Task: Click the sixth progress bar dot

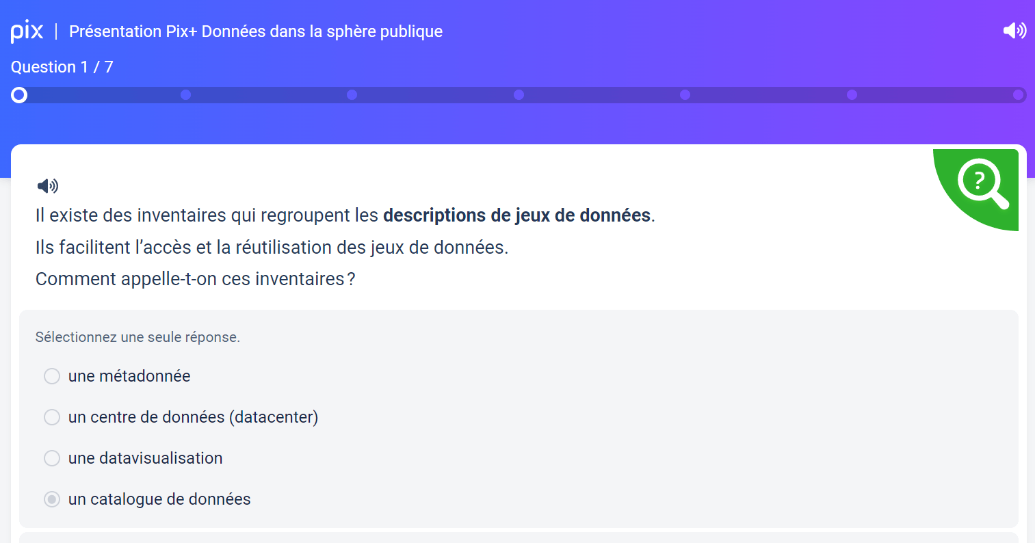Action: click(852, 95)
